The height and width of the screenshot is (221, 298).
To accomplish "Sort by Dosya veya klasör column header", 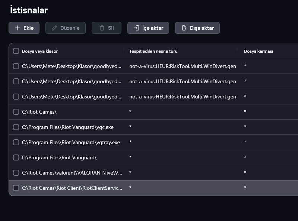I will pos(40,51).
